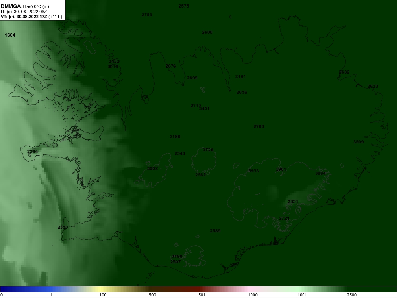Click the 2721 value near Öræfajökull
The height and width of the screenshot is (298, 397).
[x=284, y=218]
